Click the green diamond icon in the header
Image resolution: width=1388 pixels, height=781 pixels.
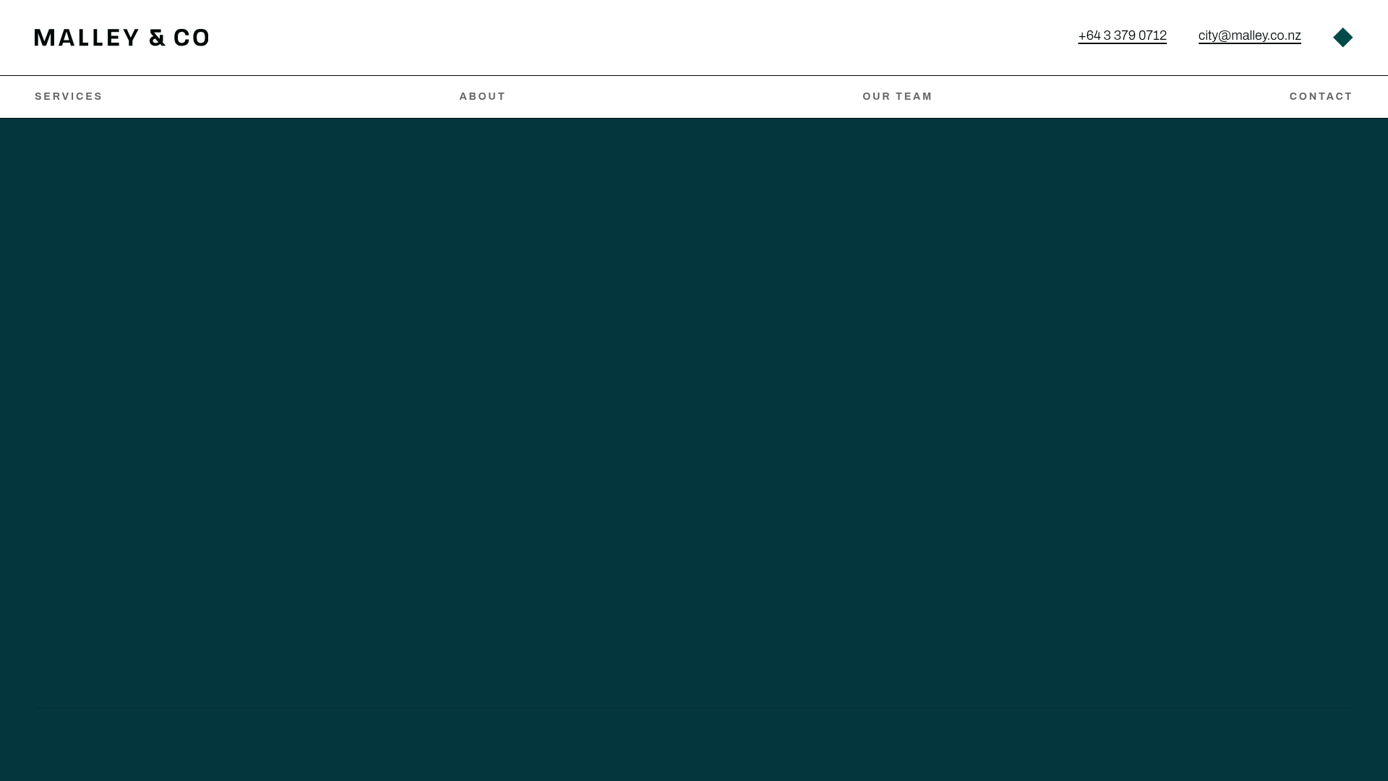click(x=1342, y=38)
